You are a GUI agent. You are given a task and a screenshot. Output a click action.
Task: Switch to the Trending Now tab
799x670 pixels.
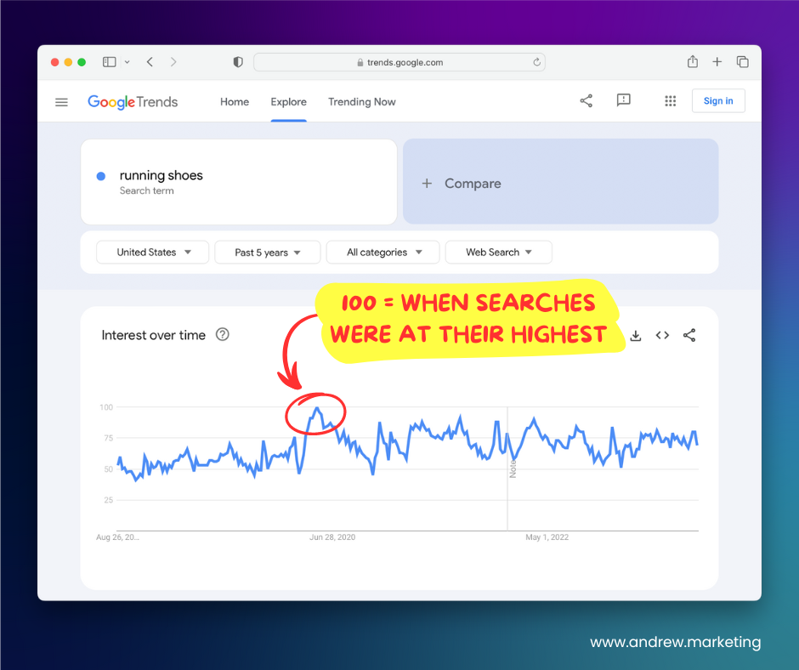point(362,101)
